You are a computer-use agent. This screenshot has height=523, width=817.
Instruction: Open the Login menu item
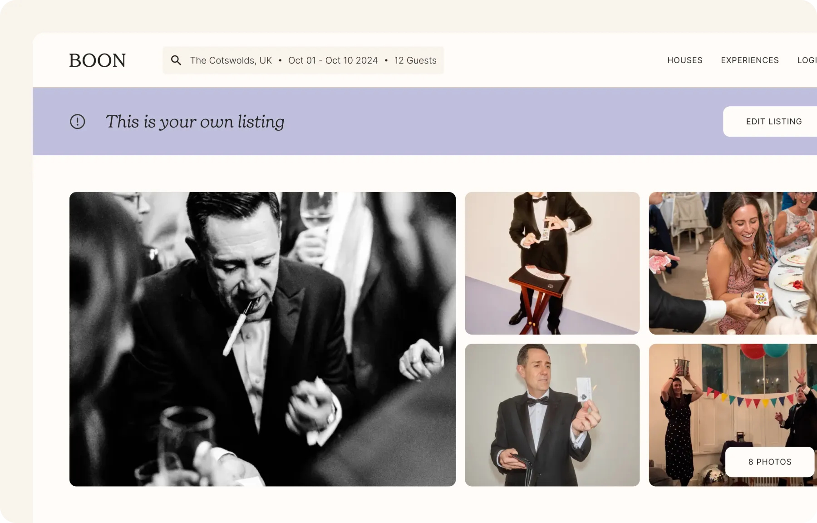tap(807, 60)
